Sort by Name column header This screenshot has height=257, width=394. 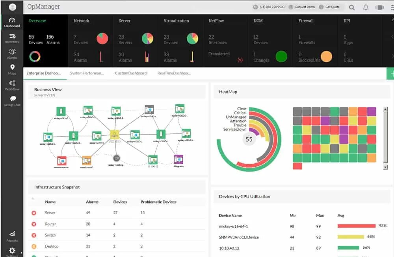click(x=50, y=202)
